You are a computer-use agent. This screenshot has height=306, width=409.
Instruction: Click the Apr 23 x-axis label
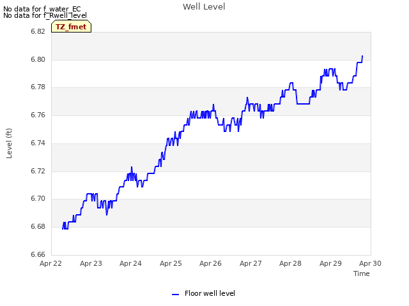[91, 263]
